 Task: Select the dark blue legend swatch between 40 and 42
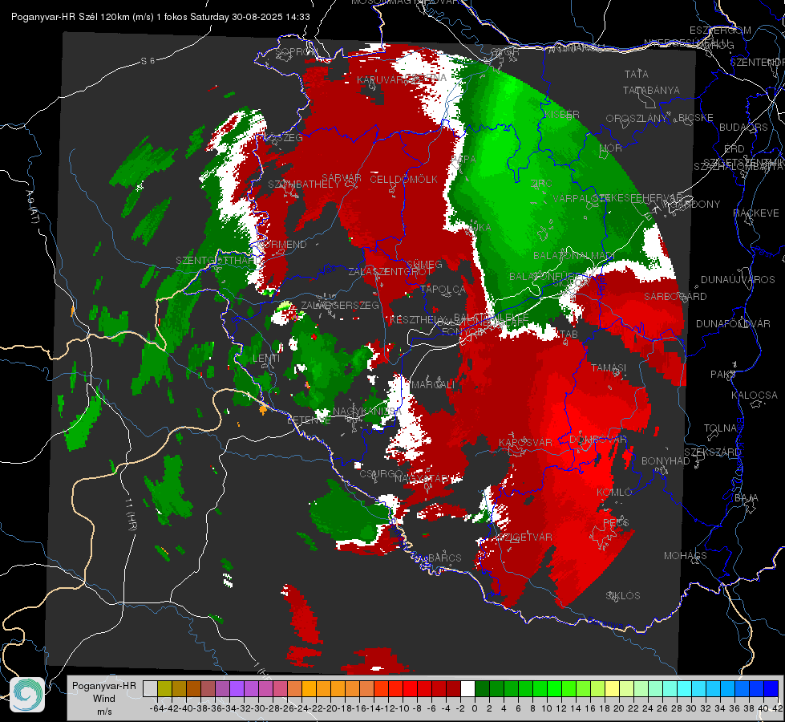[x=771, y=688]
